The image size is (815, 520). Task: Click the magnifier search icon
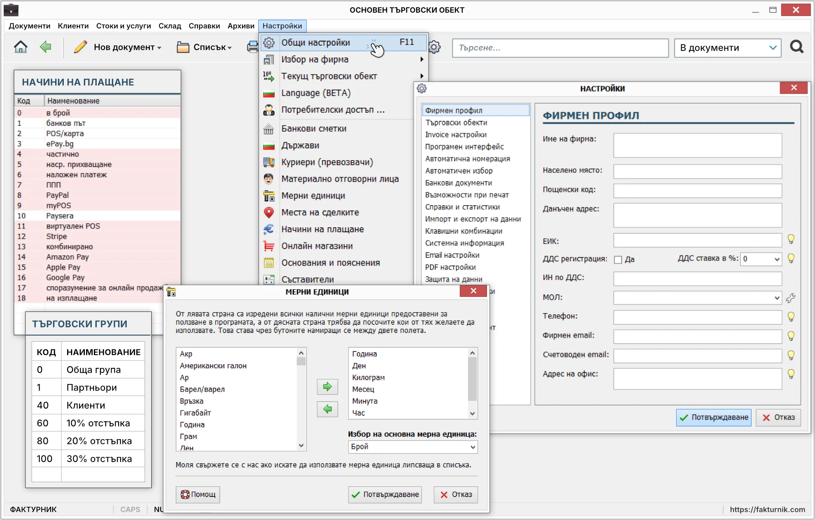(796, 47)
